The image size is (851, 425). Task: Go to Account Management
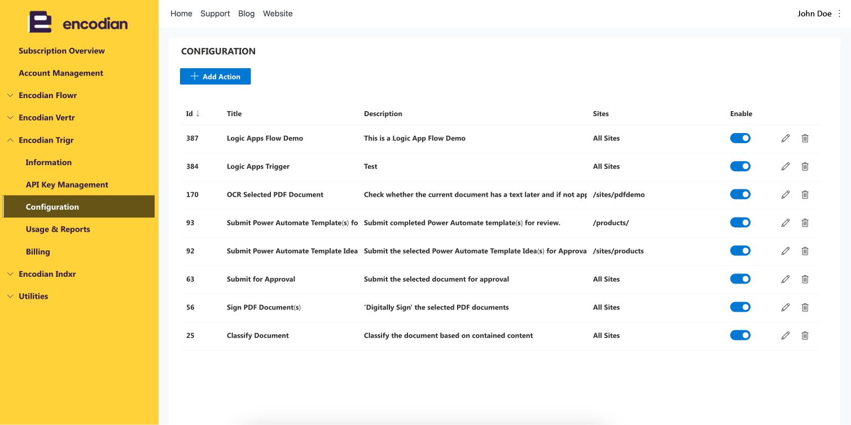click(x=61, y=73)
